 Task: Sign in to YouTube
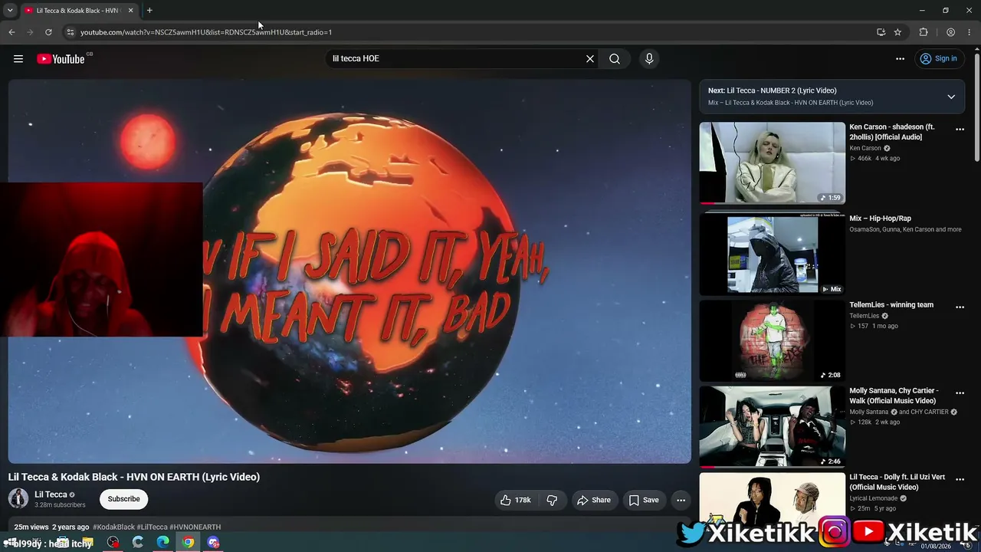939,59
